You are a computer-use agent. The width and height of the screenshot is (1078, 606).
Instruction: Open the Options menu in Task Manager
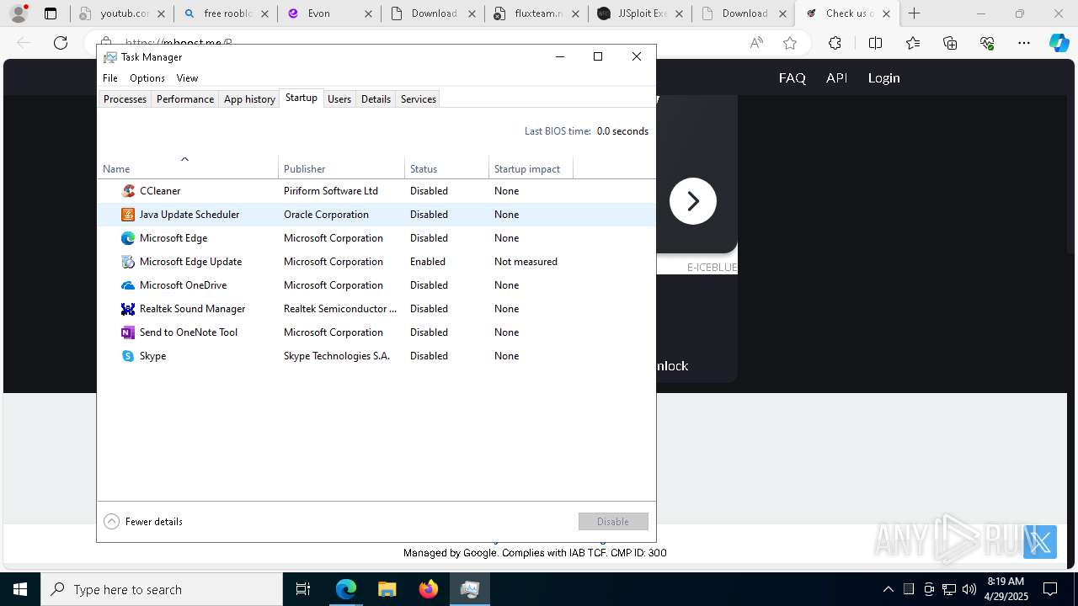[147, 78]
